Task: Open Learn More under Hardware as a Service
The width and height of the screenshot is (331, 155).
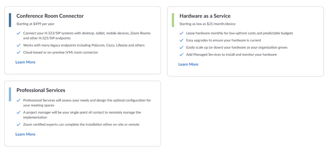Action: click(188, 64)
